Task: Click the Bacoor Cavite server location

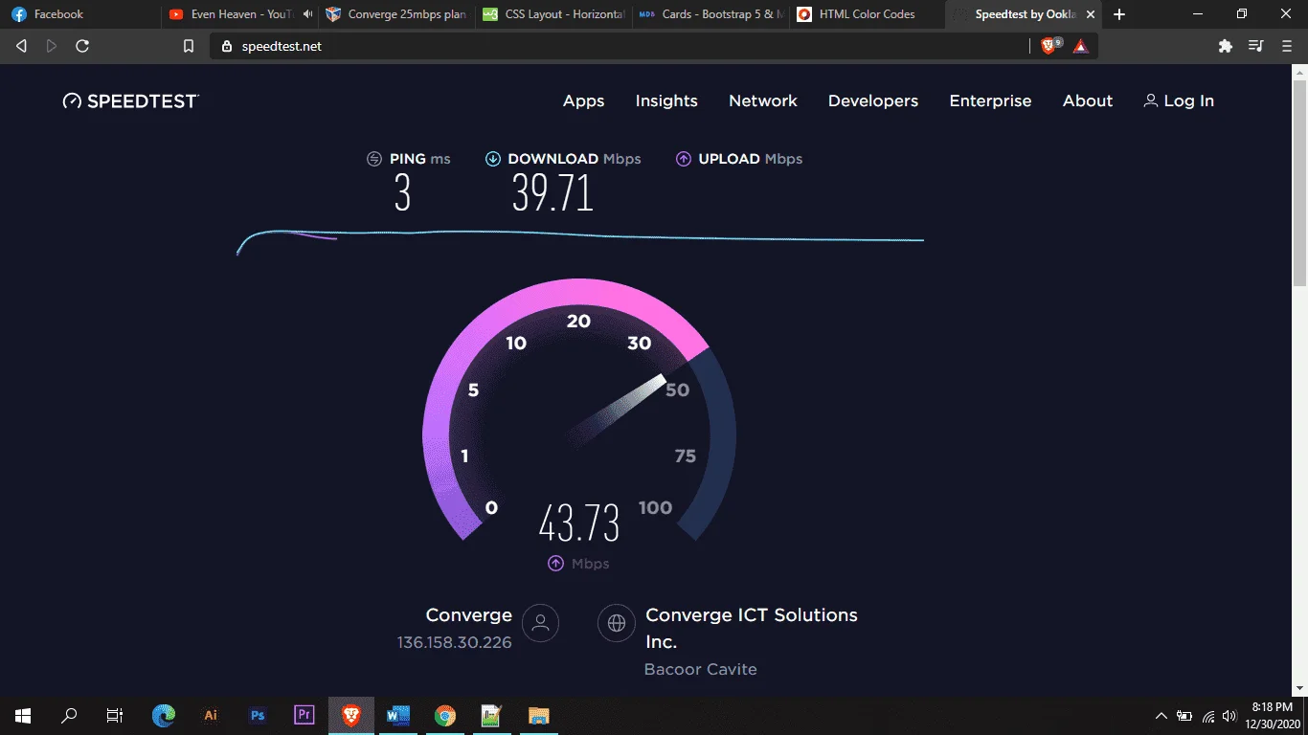Action: pos(701,669)
